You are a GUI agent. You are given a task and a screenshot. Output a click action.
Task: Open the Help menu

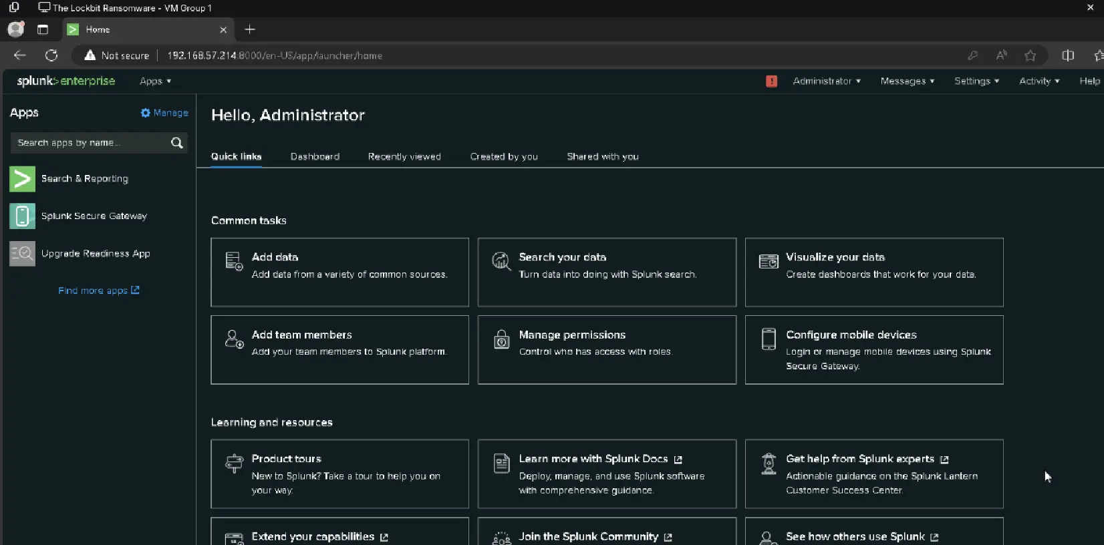point(1089,81)
